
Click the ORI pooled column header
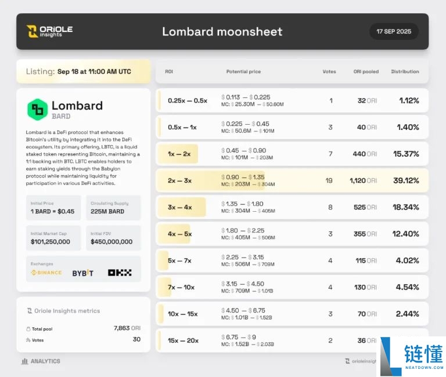pyautogui.click(x=366, y=71)
